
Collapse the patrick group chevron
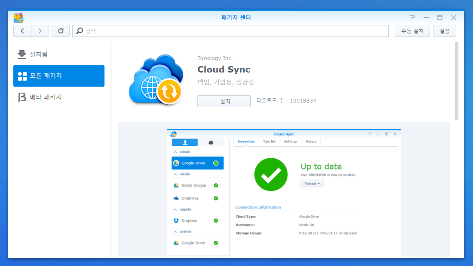pos(175,232)
